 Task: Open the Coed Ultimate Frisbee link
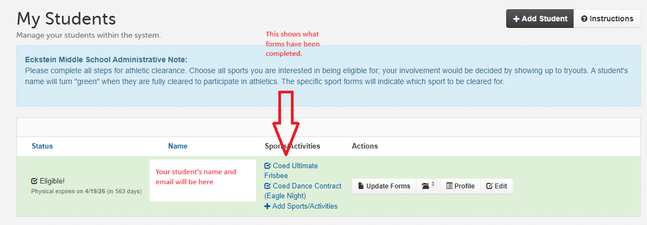point(291,171)
